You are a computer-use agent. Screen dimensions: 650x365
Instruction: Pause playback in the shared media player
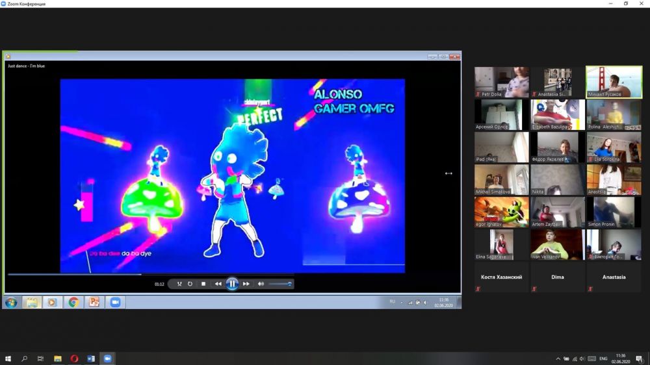[232, 284]
